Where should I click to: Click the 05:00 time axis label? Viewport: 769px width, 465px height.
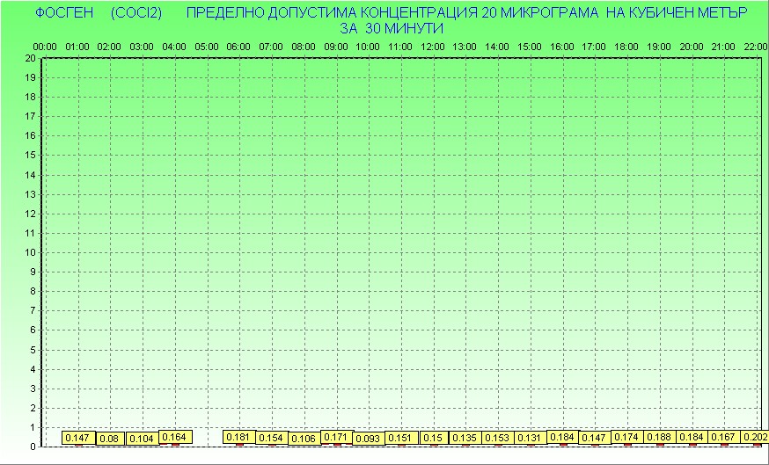(207, 47)
